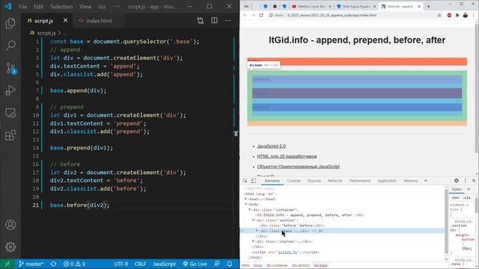Image resolution: width=479 pixels, height=269 pixels.
Task: Open the Chrome extensions puzzle menu
Action: [x=457, y=15]
